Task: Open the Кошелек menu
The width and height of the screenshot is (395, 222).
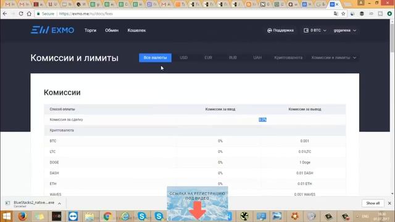Action: point(136,30)
